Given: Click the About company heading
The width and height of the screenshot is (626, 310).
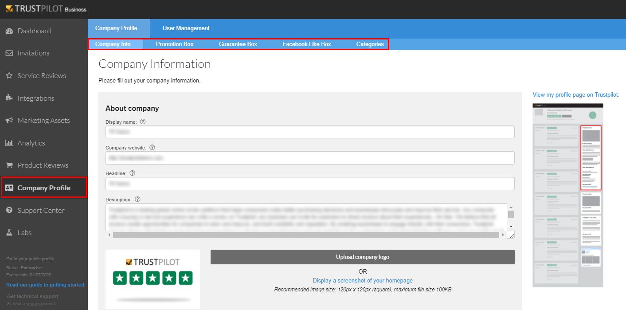Looking at the screenshot, I should click(x=132, y=108).
